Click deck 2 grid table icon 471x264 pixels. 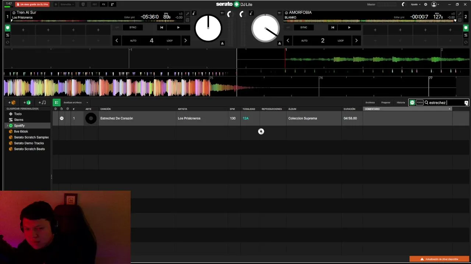tap(459, 20)
